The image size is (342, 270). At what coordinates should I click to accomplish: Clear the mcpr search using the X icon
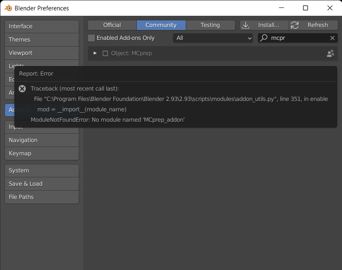pos(332,38)
